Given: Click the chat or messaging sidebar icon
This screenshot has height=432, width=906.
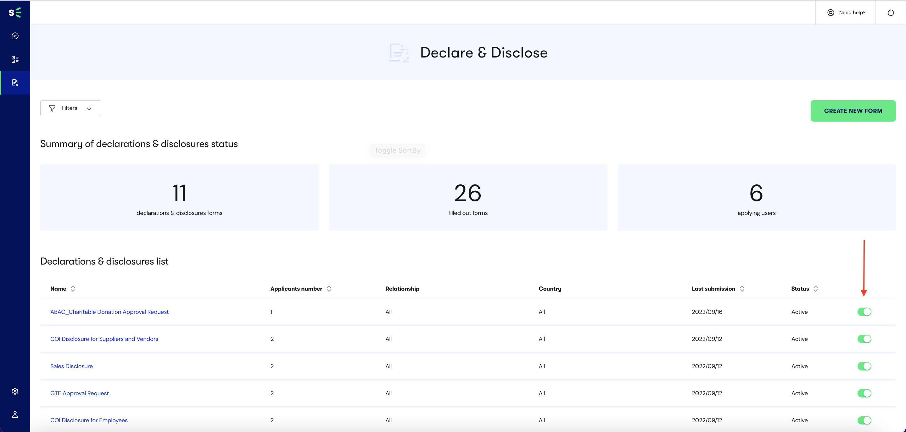Looking at the screenshot, I should (x=15, y=36).
